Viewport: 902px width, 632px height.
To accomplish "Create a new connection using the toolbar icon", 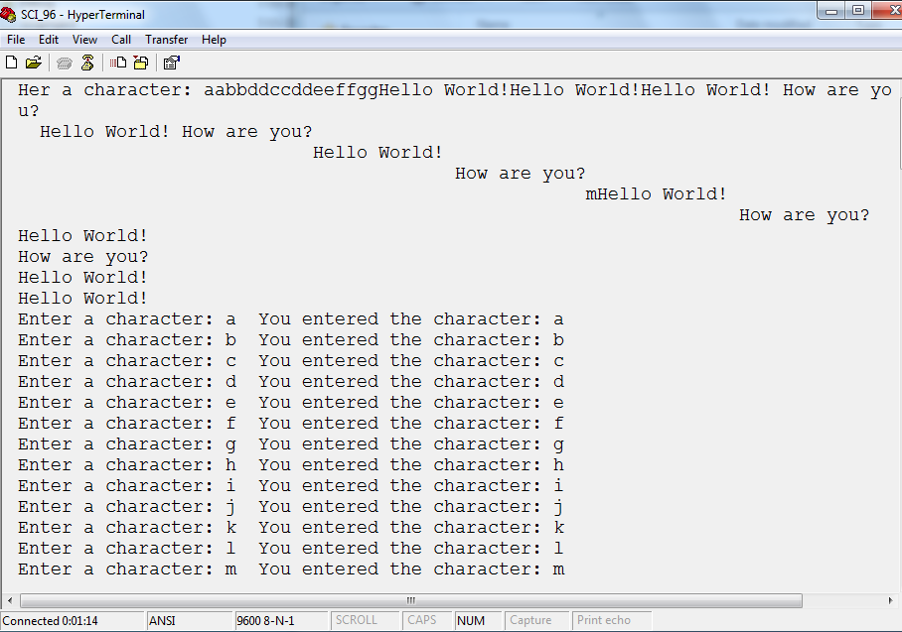I will point(12,62).
